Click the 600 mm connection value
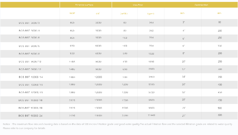This screenshot has height=135, width=238. pyautogui.click(x=220, y=115)
